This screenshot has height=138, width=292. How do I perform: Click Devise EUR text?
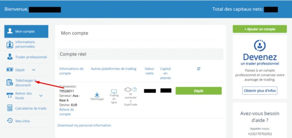click(x=68, y=105)
